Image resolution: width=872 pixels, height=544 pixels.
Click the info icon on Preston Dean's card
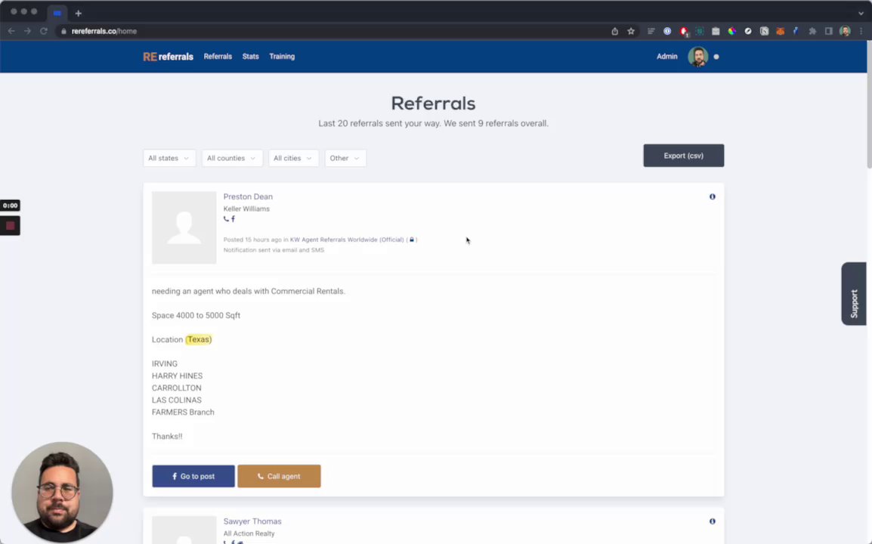pyautogui.click(x=713, y=196)
